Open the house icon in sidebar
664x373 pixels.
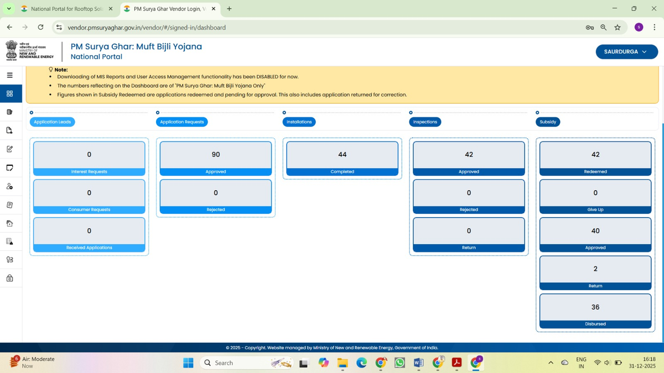point(9,223)
